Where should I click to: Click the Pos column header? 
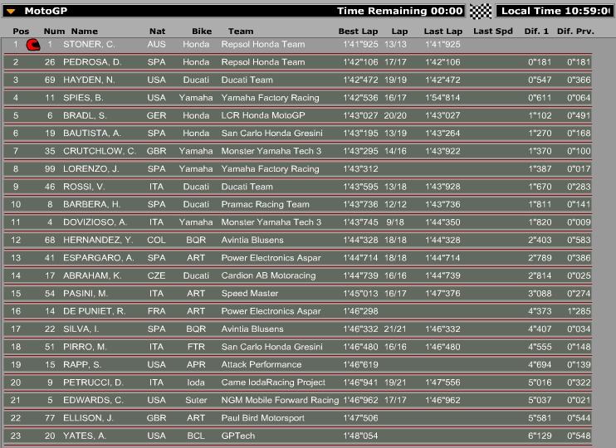tap(21, 32)
